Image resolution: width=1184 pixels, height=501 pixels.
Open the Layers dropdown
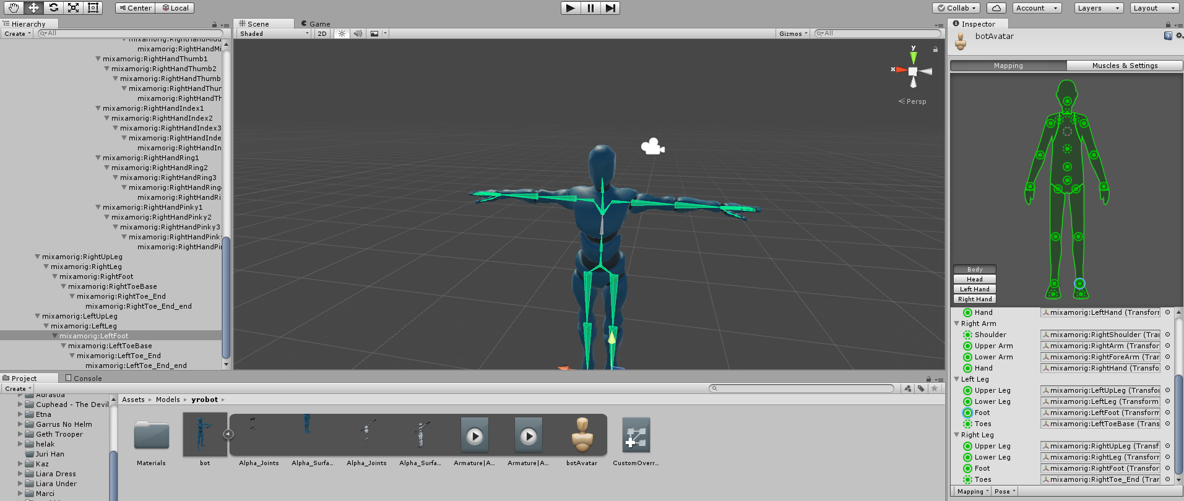[1099, 8]
